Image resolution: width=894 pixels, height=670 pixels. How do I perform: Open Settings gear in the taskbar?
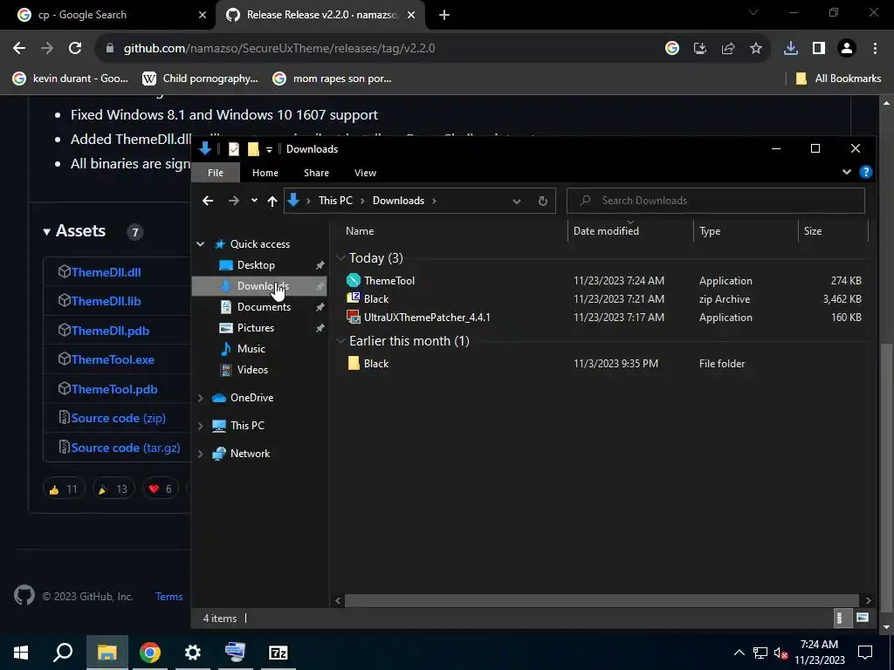click(193, 653)
